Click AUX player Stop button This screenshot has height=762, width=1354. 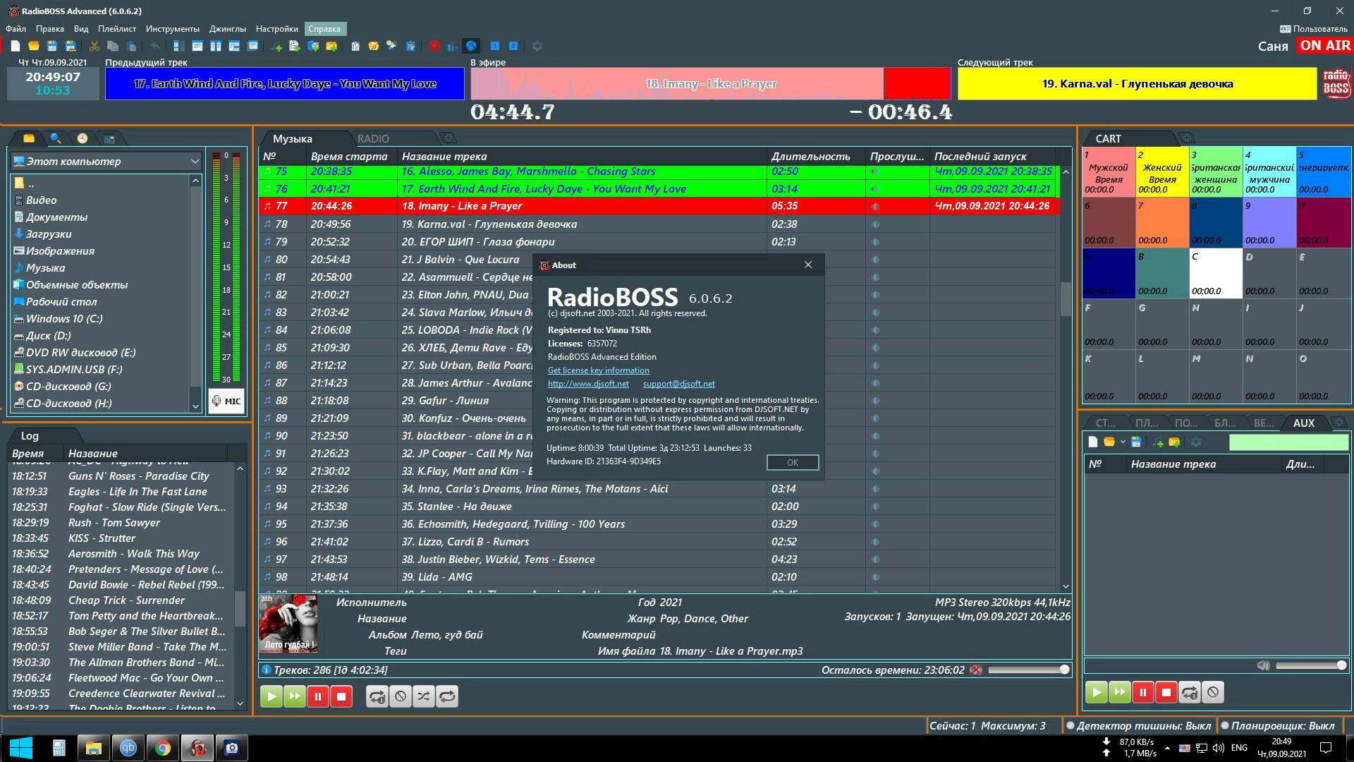(1166, 693)
